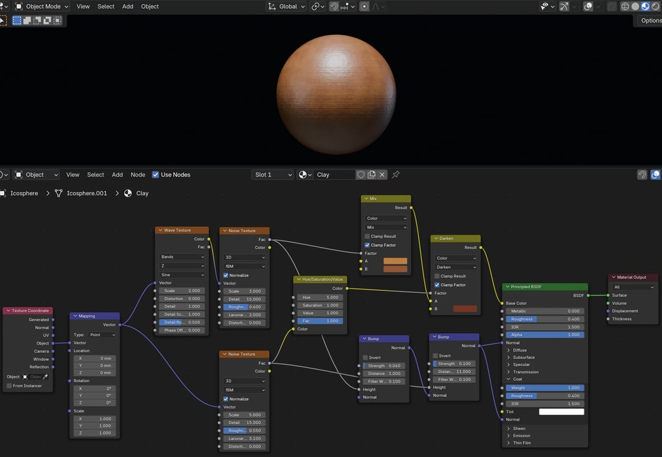662x457 pixels.
Task: Toggle the pin icon in node editor header
Action: coord(396,175)
